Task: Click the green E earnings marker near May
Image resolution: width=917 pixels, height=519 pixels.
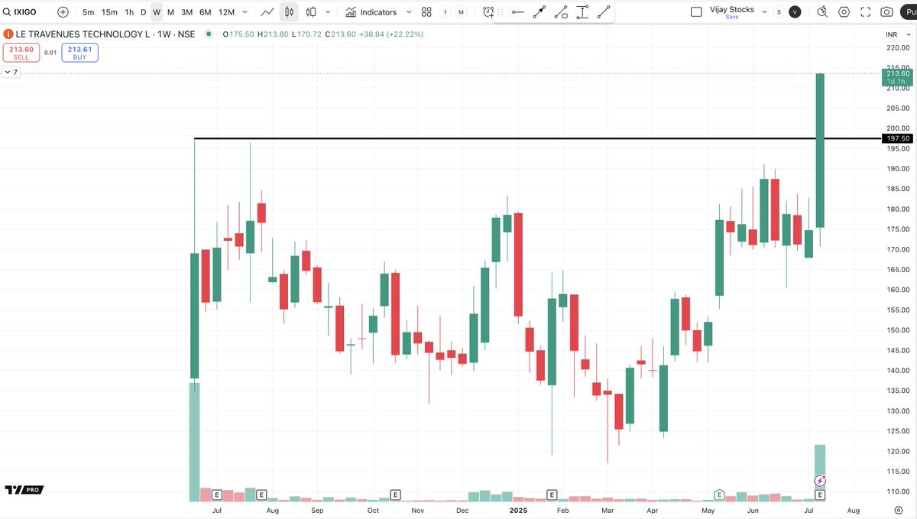Action: 719,495
